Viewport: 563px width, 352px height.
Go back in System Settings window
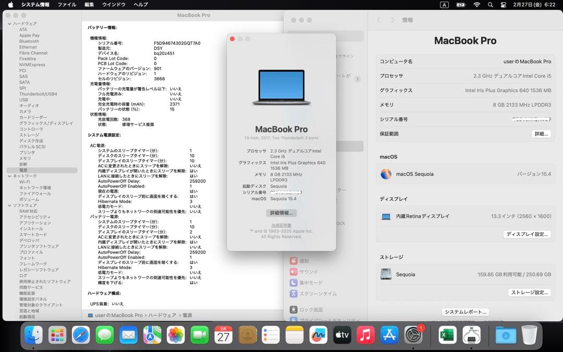tap(379, 20)
